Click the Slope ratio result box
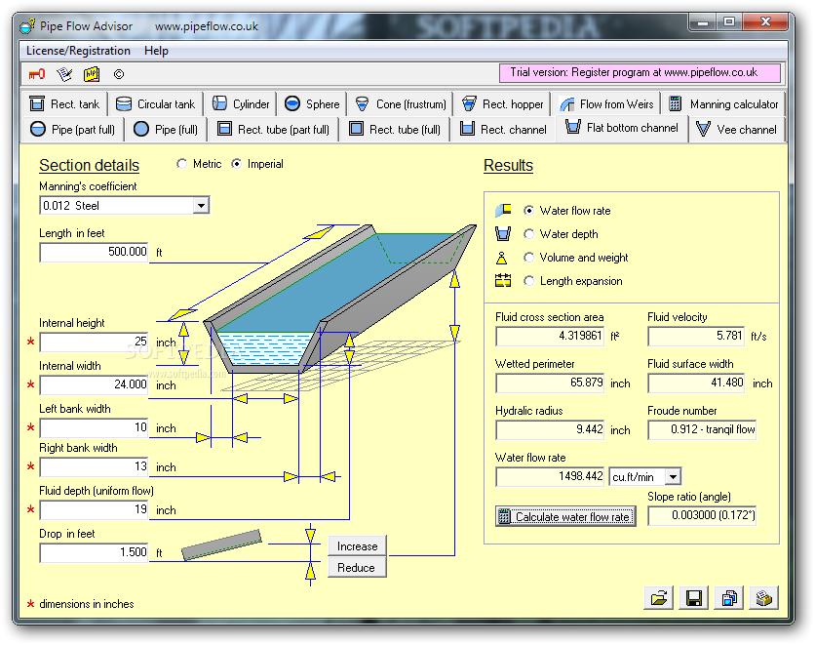Screen dimensions: 815x645 point(702,515)
